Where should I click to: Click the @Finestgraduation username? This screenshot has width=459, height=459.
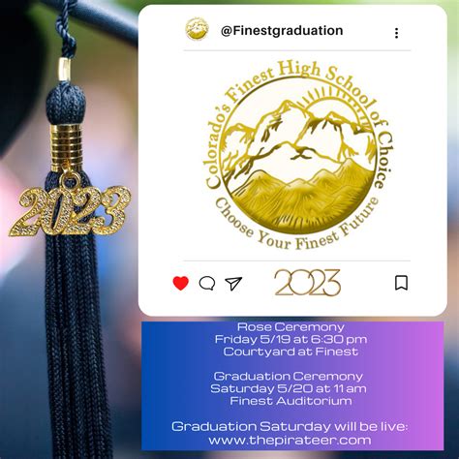(282, 31)
